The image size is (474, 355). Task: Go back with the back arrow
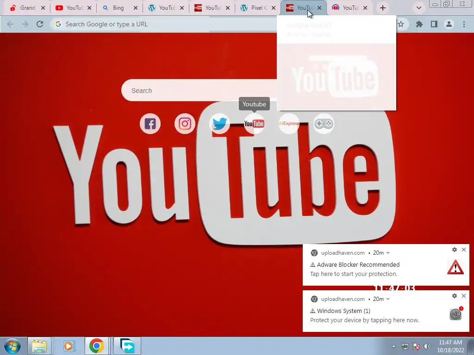(x=10, y=24)
